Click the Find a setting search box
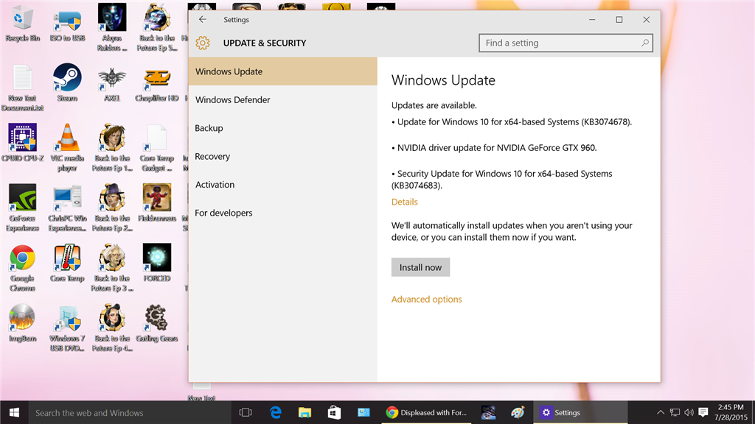755x424 pixels. 566,43
